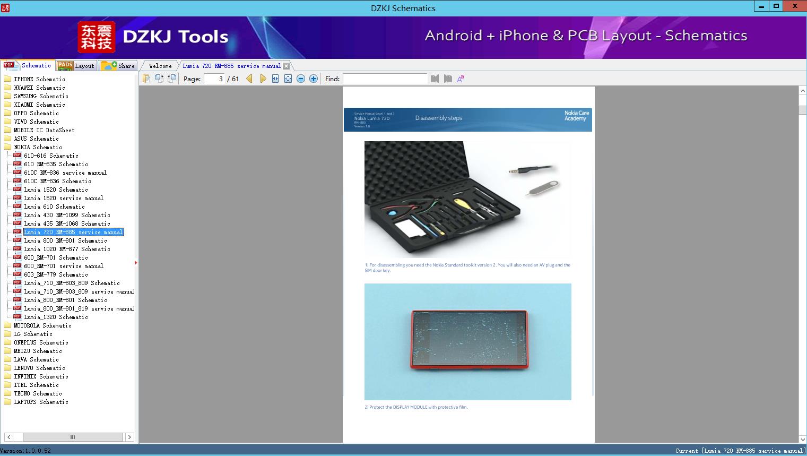Screen dimensions: 807x456
Task: Click the tree panel scroll-left arrow
Action: tap(8, 437)
